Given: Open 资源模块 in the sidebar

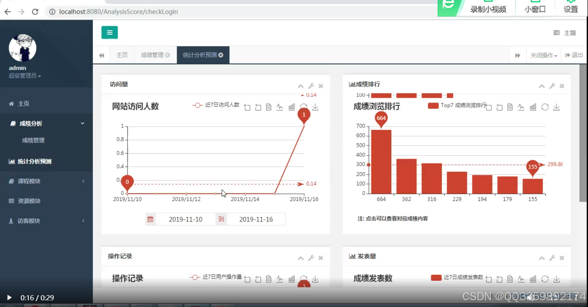Looking at the screenshot, I should coord(46,201).
